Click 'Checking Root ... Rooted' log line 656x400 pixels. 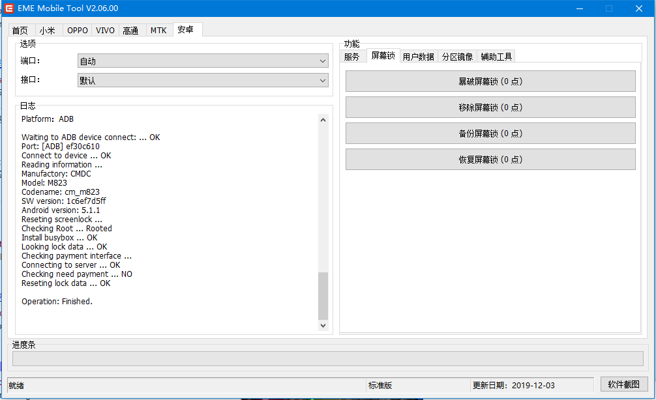click(x=67, y=228)
